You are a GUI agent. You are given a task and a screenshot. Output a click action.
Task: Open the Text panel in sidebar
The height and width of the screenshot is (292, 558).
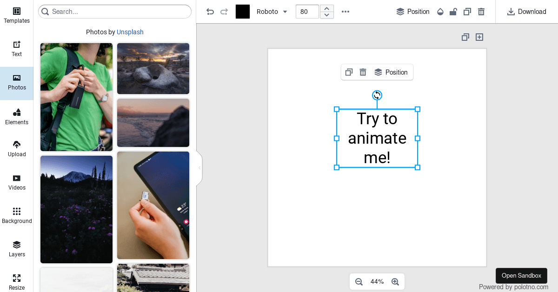pyautogui.click(x=17, y=48)
